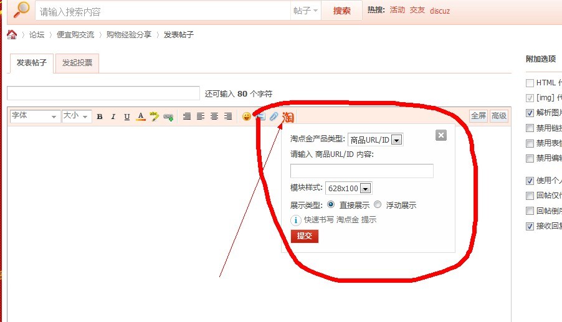Open the 交友 hot search link

(417, 10)
